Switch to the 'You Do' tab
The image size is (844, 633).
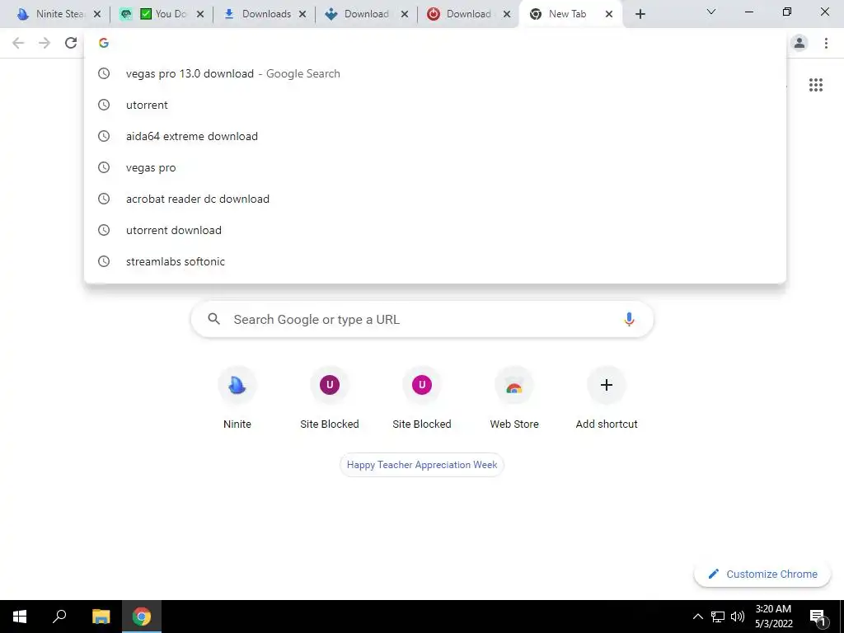click(162, 14)
